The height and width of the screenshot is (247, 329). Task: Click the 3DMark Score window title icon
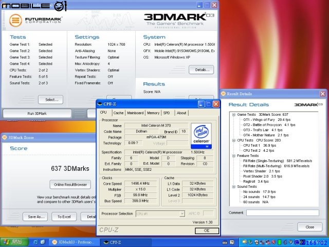[5, 137]
